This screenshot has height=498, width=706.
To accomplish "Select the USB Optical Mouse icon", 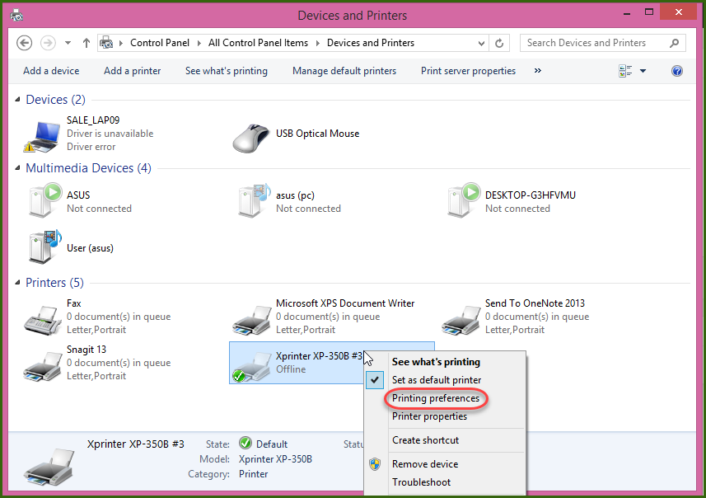I will click(251, 138).
